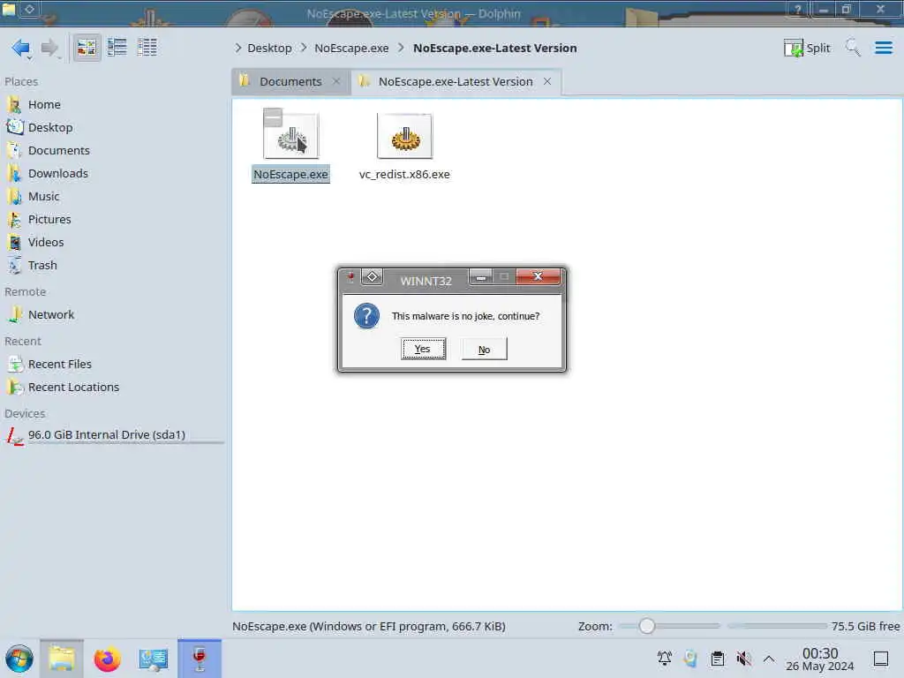Click NoEscape.exe-Latest Version breadcrumb segment
Screen dimensions: 904x678
494,49
